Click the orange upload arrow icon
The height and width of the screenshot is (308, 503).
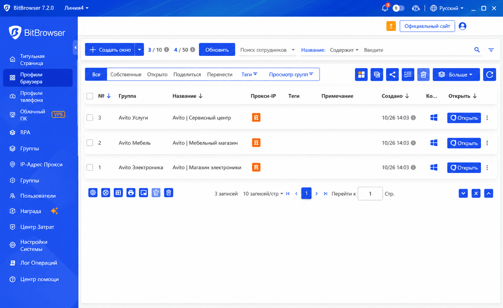[x=391, y=26]
